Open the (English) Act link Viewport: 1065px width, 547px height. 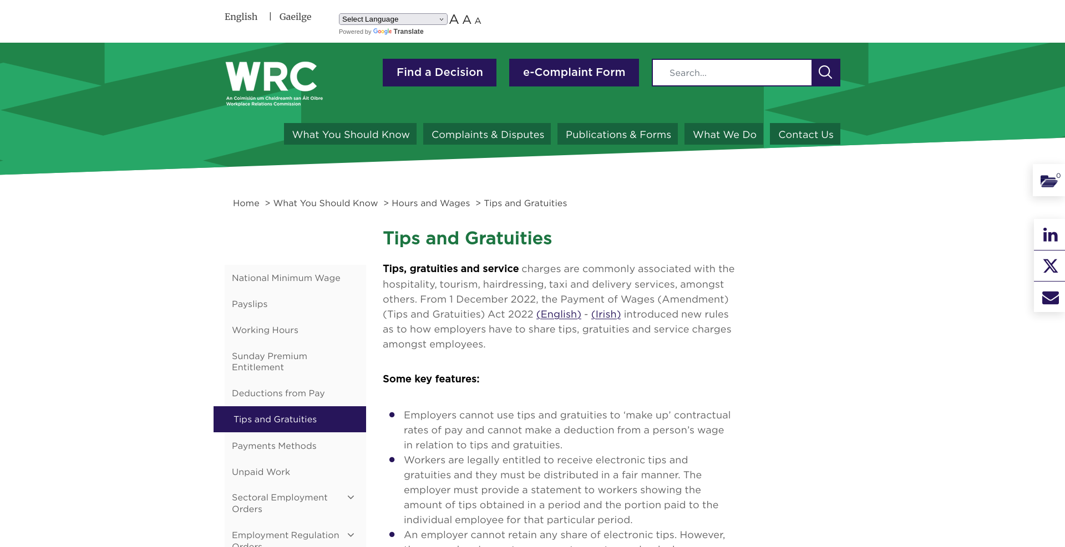(559, 314)
